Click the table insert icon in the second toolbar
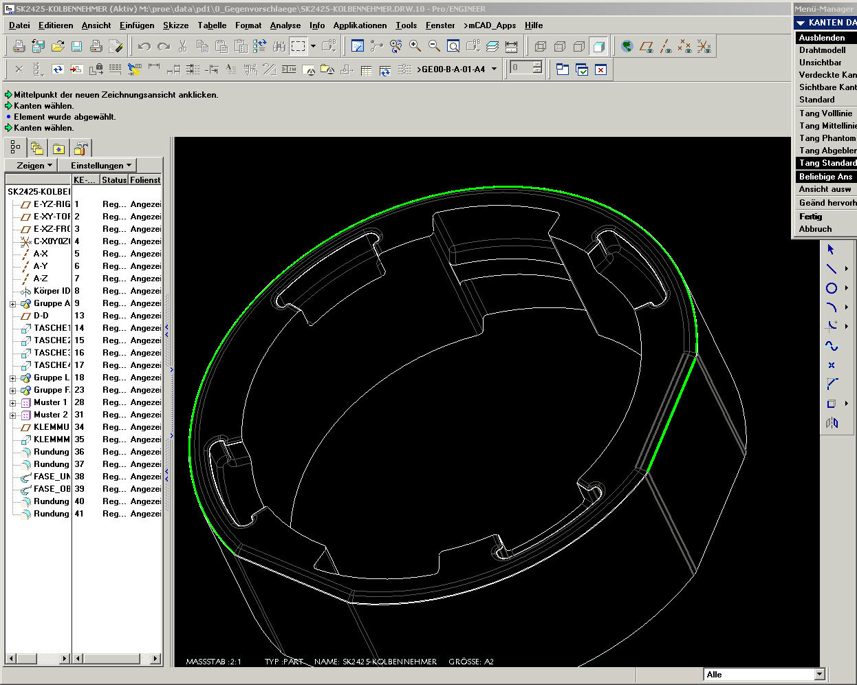The image size is (857, 685). point(366,69)
